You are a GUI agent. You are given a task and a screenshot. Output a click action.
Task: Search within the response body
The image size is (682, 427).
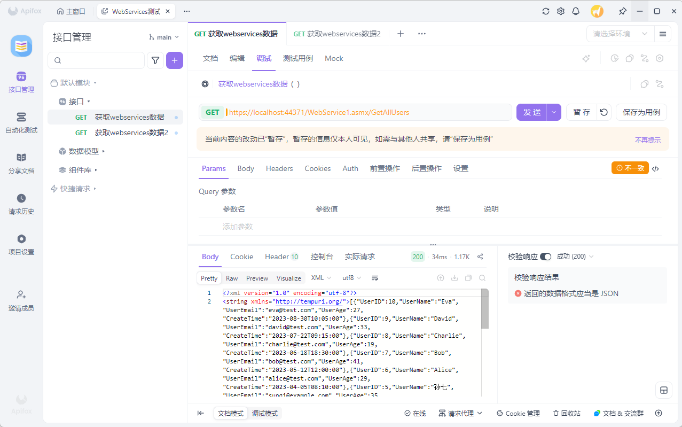[482, 278]
